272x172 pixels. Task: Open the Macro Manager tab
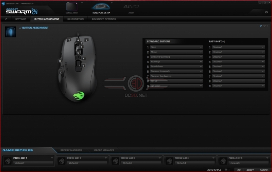[x=104, y=150]
